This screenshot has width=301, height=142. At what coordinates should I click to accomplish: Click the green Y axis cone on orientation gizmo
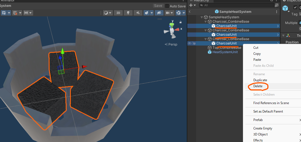coord(171,25)
